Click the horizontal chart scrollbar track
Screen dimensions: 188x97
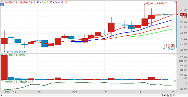click(83, 95)
